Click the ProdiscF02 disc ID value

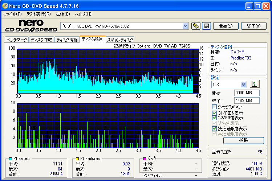click(x=241, y=58)
